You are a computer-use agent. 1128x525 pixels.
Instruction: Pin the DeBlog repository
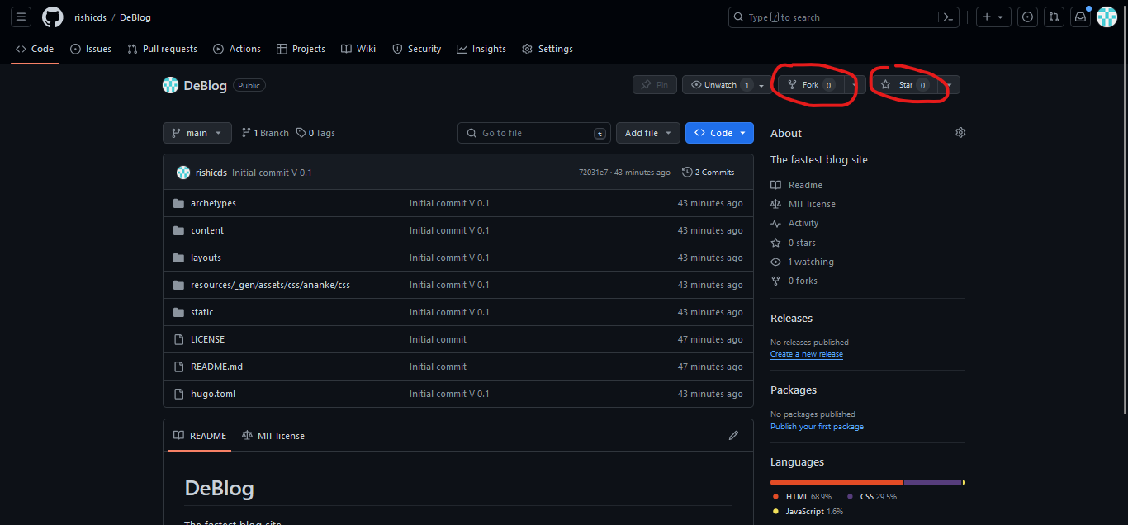(655, 85)
